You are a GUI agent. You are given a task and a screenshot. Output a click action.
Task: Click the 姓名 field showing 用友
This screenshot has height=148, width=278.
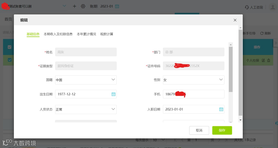pyautogui.click(x=86, y=52)
